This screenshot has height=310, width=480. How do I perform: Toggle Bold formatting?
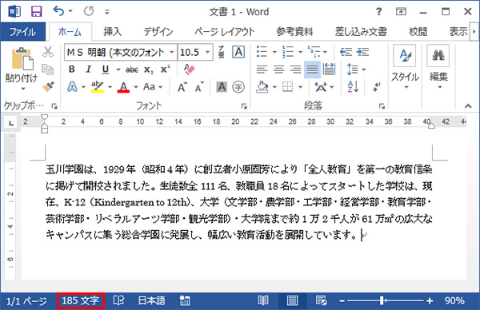[x=72, y=70]
